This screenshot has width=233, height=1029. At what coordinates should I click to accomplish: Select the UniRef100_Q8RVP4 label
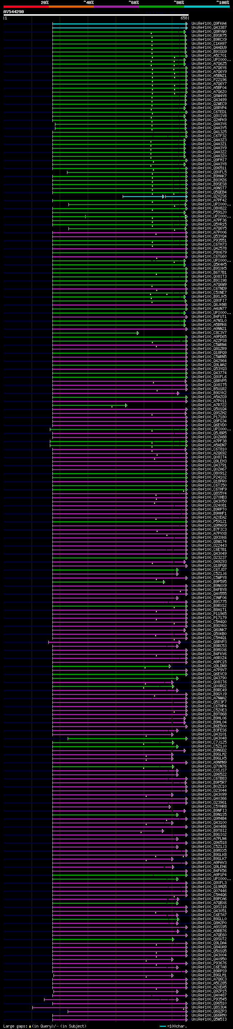pyautogui.click(x=209, y=108)
